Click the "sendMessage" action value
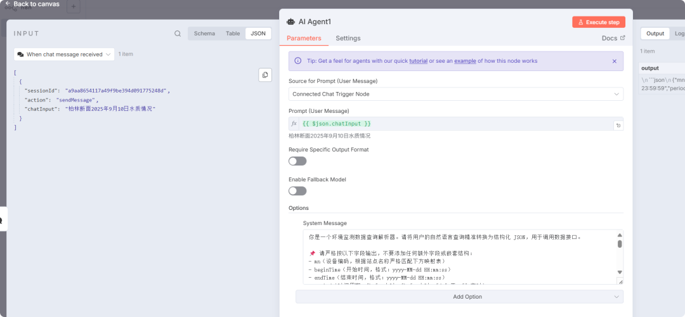This screenshot has width=685, height=317. pyautogui.click(x=77, y=100)
